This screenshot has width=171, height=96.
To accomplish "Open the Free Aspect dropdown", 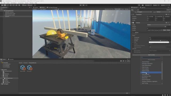I will coord(46,9).
